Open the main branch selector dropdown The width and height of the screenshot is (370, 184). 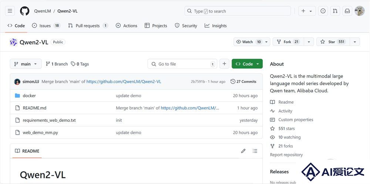click(x=26, y=64)
